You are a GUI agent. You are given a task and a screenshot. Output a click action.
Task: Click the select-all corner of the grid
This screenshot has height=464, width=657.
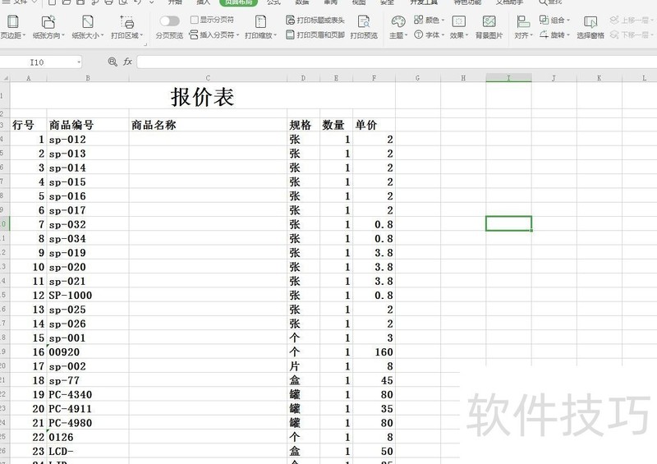(x=5, y=78)
